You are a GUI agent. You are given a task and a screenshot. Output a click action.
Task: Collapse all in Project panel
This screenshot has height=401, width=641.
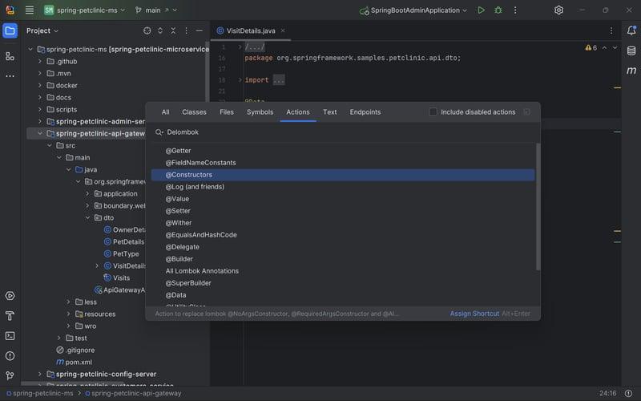(173, 30)
